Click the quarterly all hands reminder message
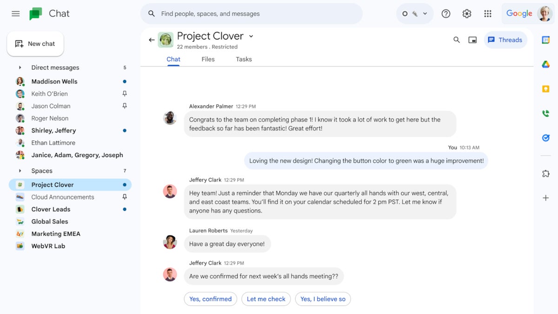This screenshot has width=558, height=314. point(320,202)
